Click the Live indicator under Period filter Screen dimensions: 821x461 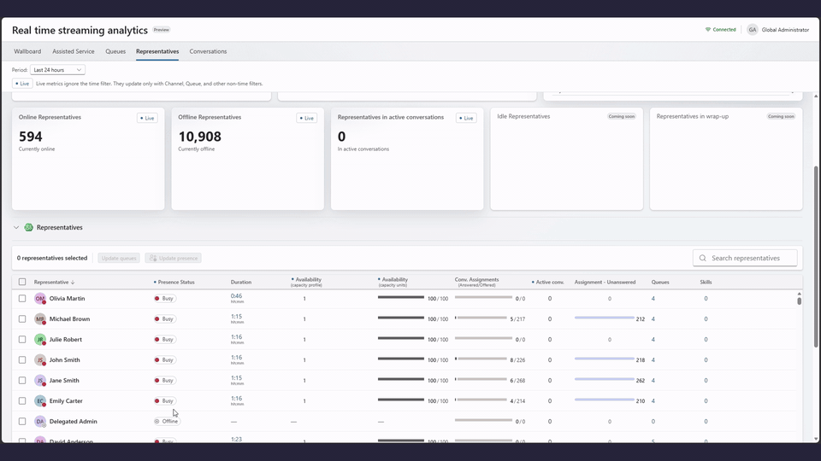point(22,84)
